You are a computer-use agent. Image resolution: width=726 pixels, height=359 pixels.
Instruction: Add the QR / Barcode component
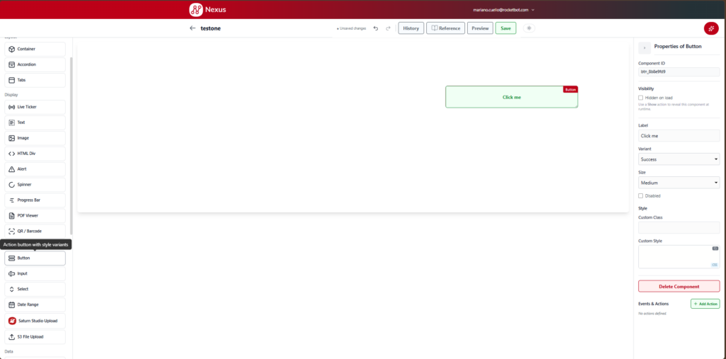pyautogui.click(x=35, y=231)
